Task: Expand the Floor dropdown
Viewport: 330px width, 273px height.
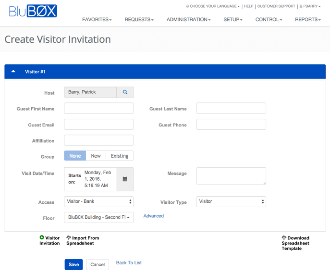Action: point(99,217)
